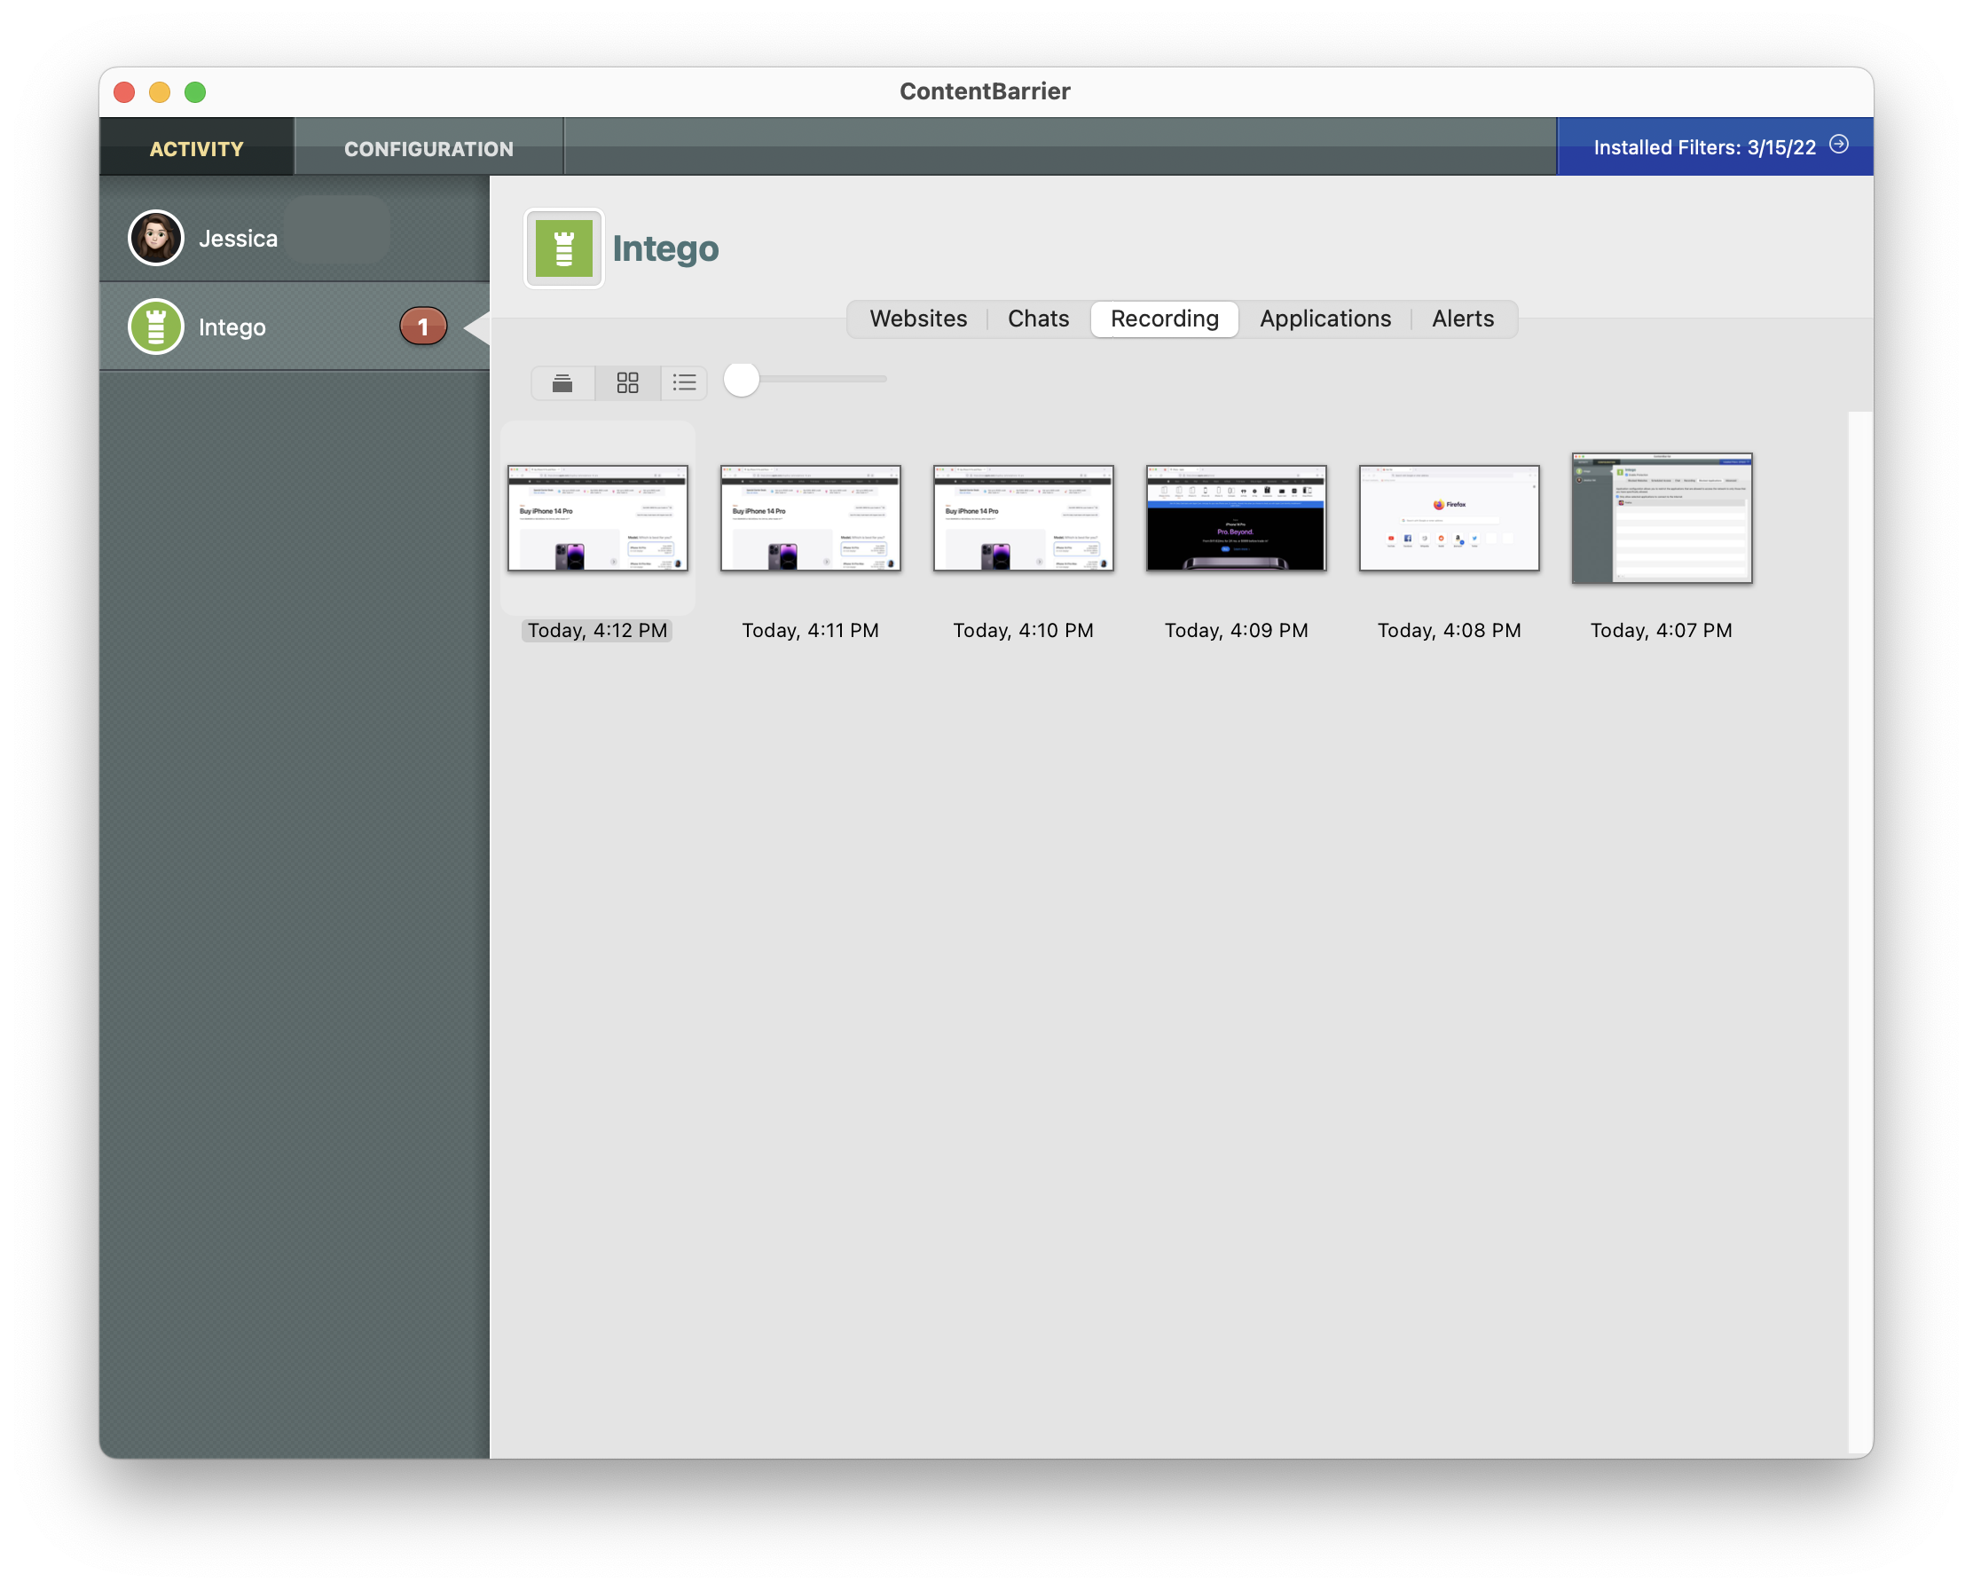Switch to list view
This screenshot has height=1590, width=1973.
point(684,382)
